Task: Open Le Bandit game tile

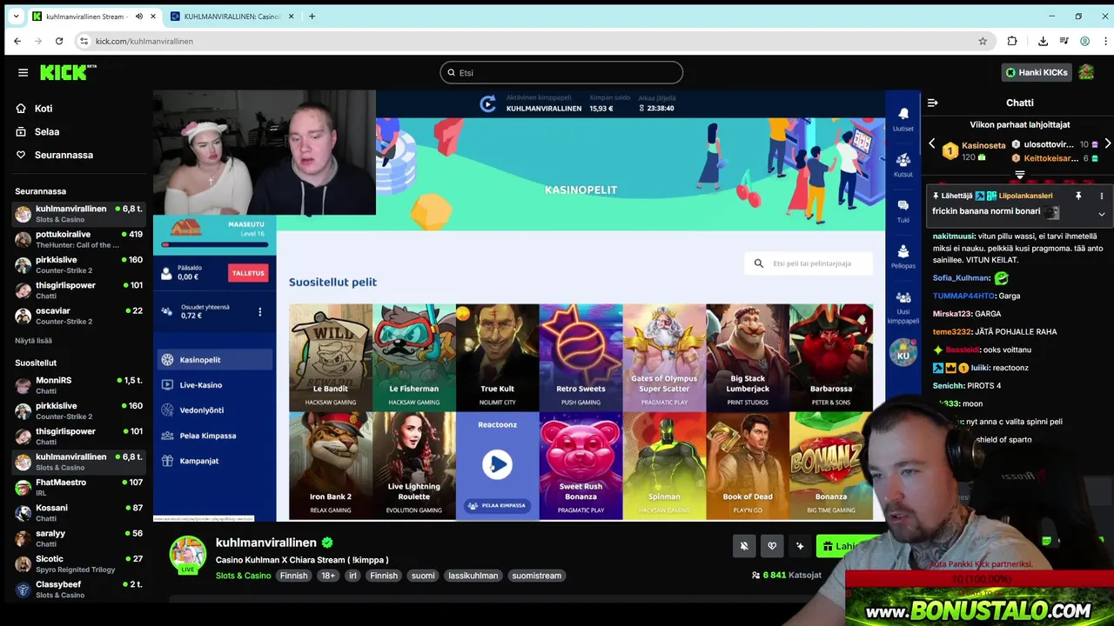Action: (331, 356)
